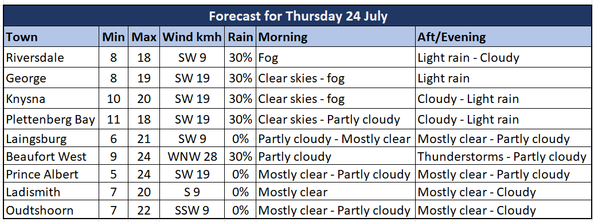Click the Knysna town cell
The image size is (594, 222).
[52, 99]
